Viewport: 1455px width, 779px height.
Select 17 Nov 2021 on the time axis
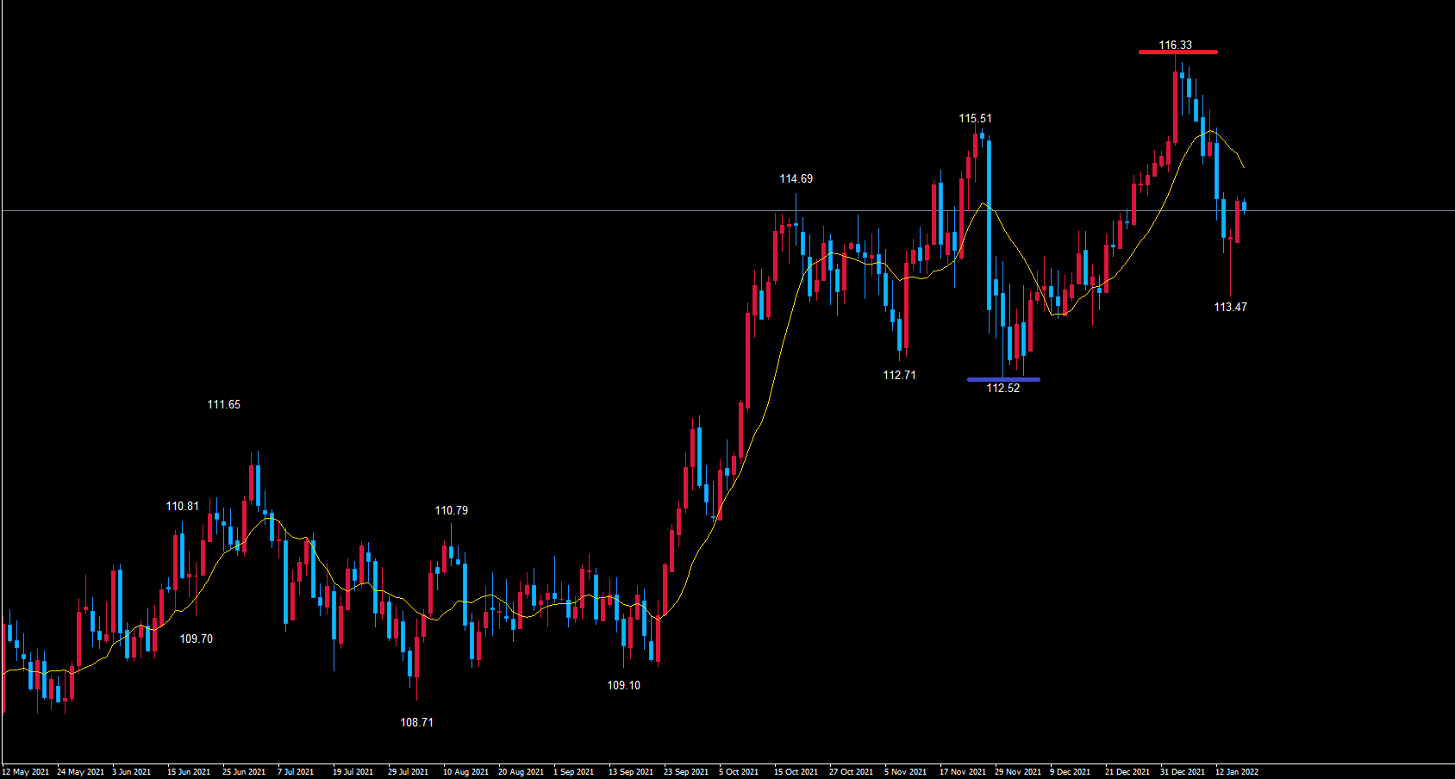pyautogui.click(x=962, y=772)
